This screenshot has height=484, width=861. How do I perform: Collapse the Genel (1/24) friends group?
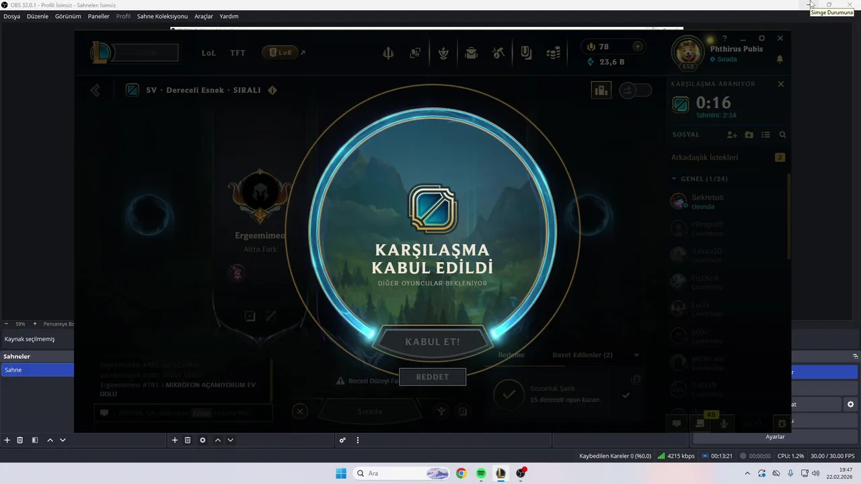700,179
